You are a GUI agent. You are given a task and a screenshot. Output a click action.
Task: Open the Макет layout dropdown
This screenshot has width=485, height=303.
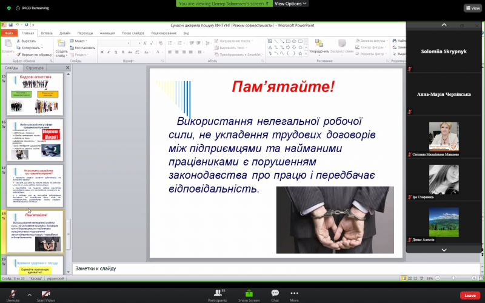(x=79, y=41)
